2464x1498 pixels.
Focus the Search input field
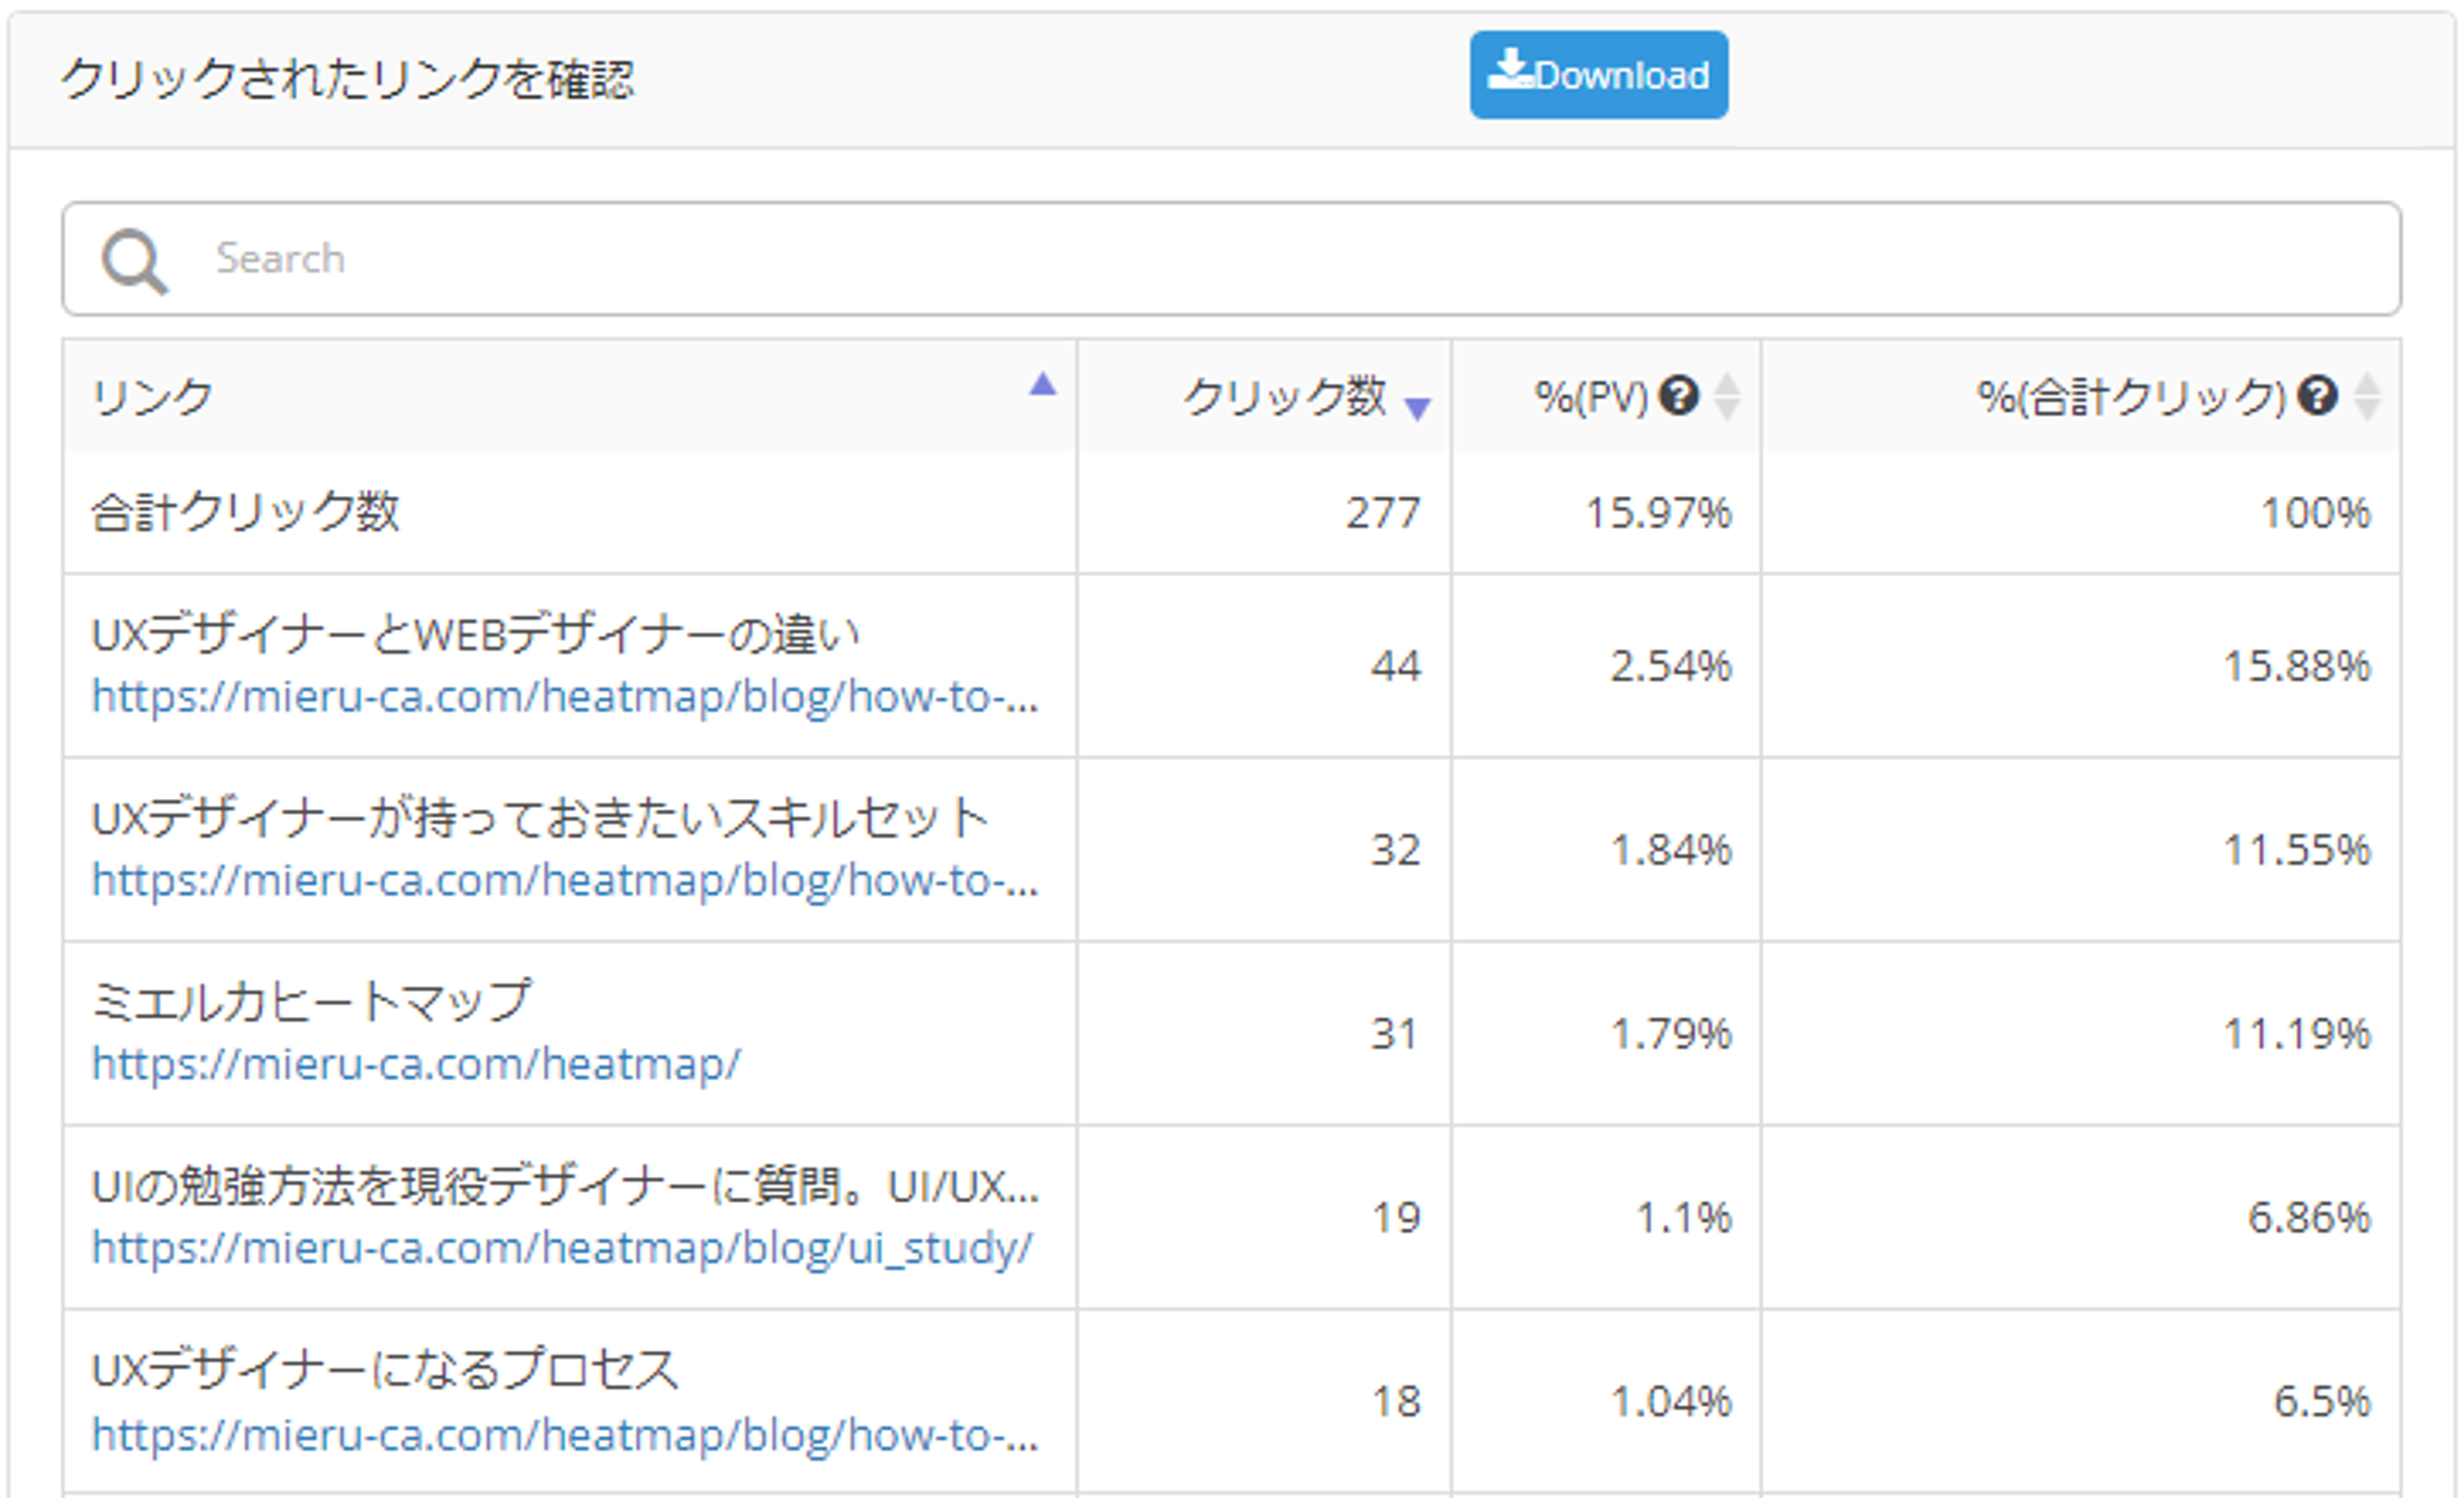1231,259
